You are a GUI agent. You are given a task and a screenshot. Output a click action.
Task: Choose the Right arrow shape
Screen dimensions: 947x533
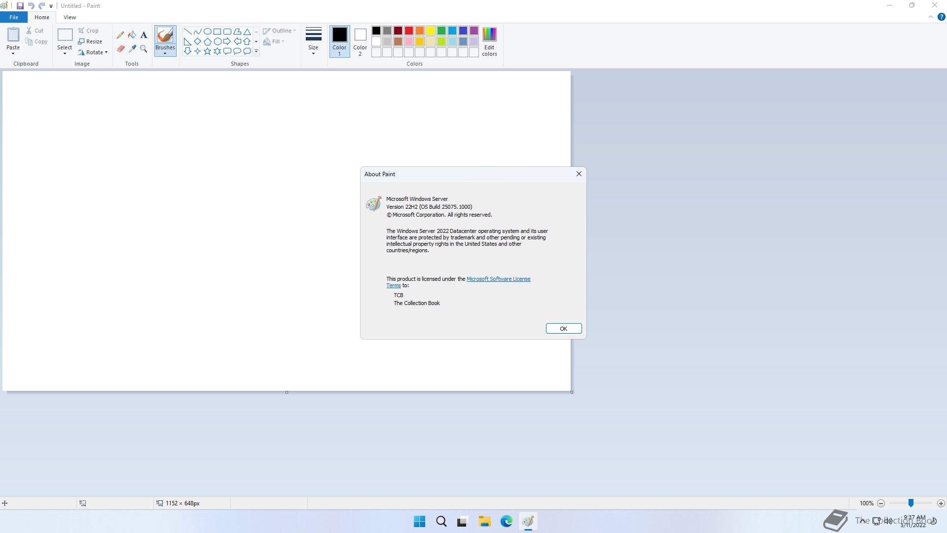pyautogui.click(x=227, y=41)
